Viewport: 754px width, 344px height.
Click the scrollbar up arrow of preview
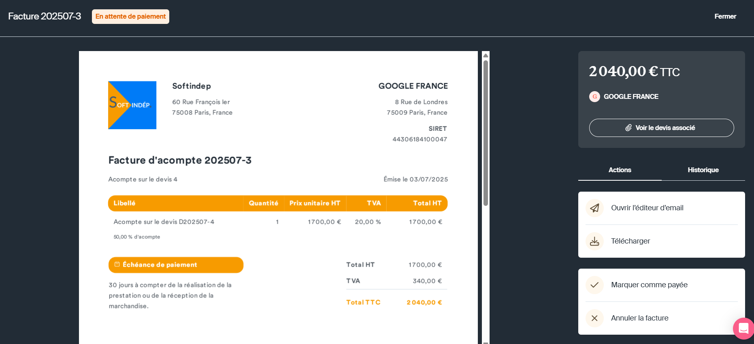pyautogui.click(x=486, y=56)
